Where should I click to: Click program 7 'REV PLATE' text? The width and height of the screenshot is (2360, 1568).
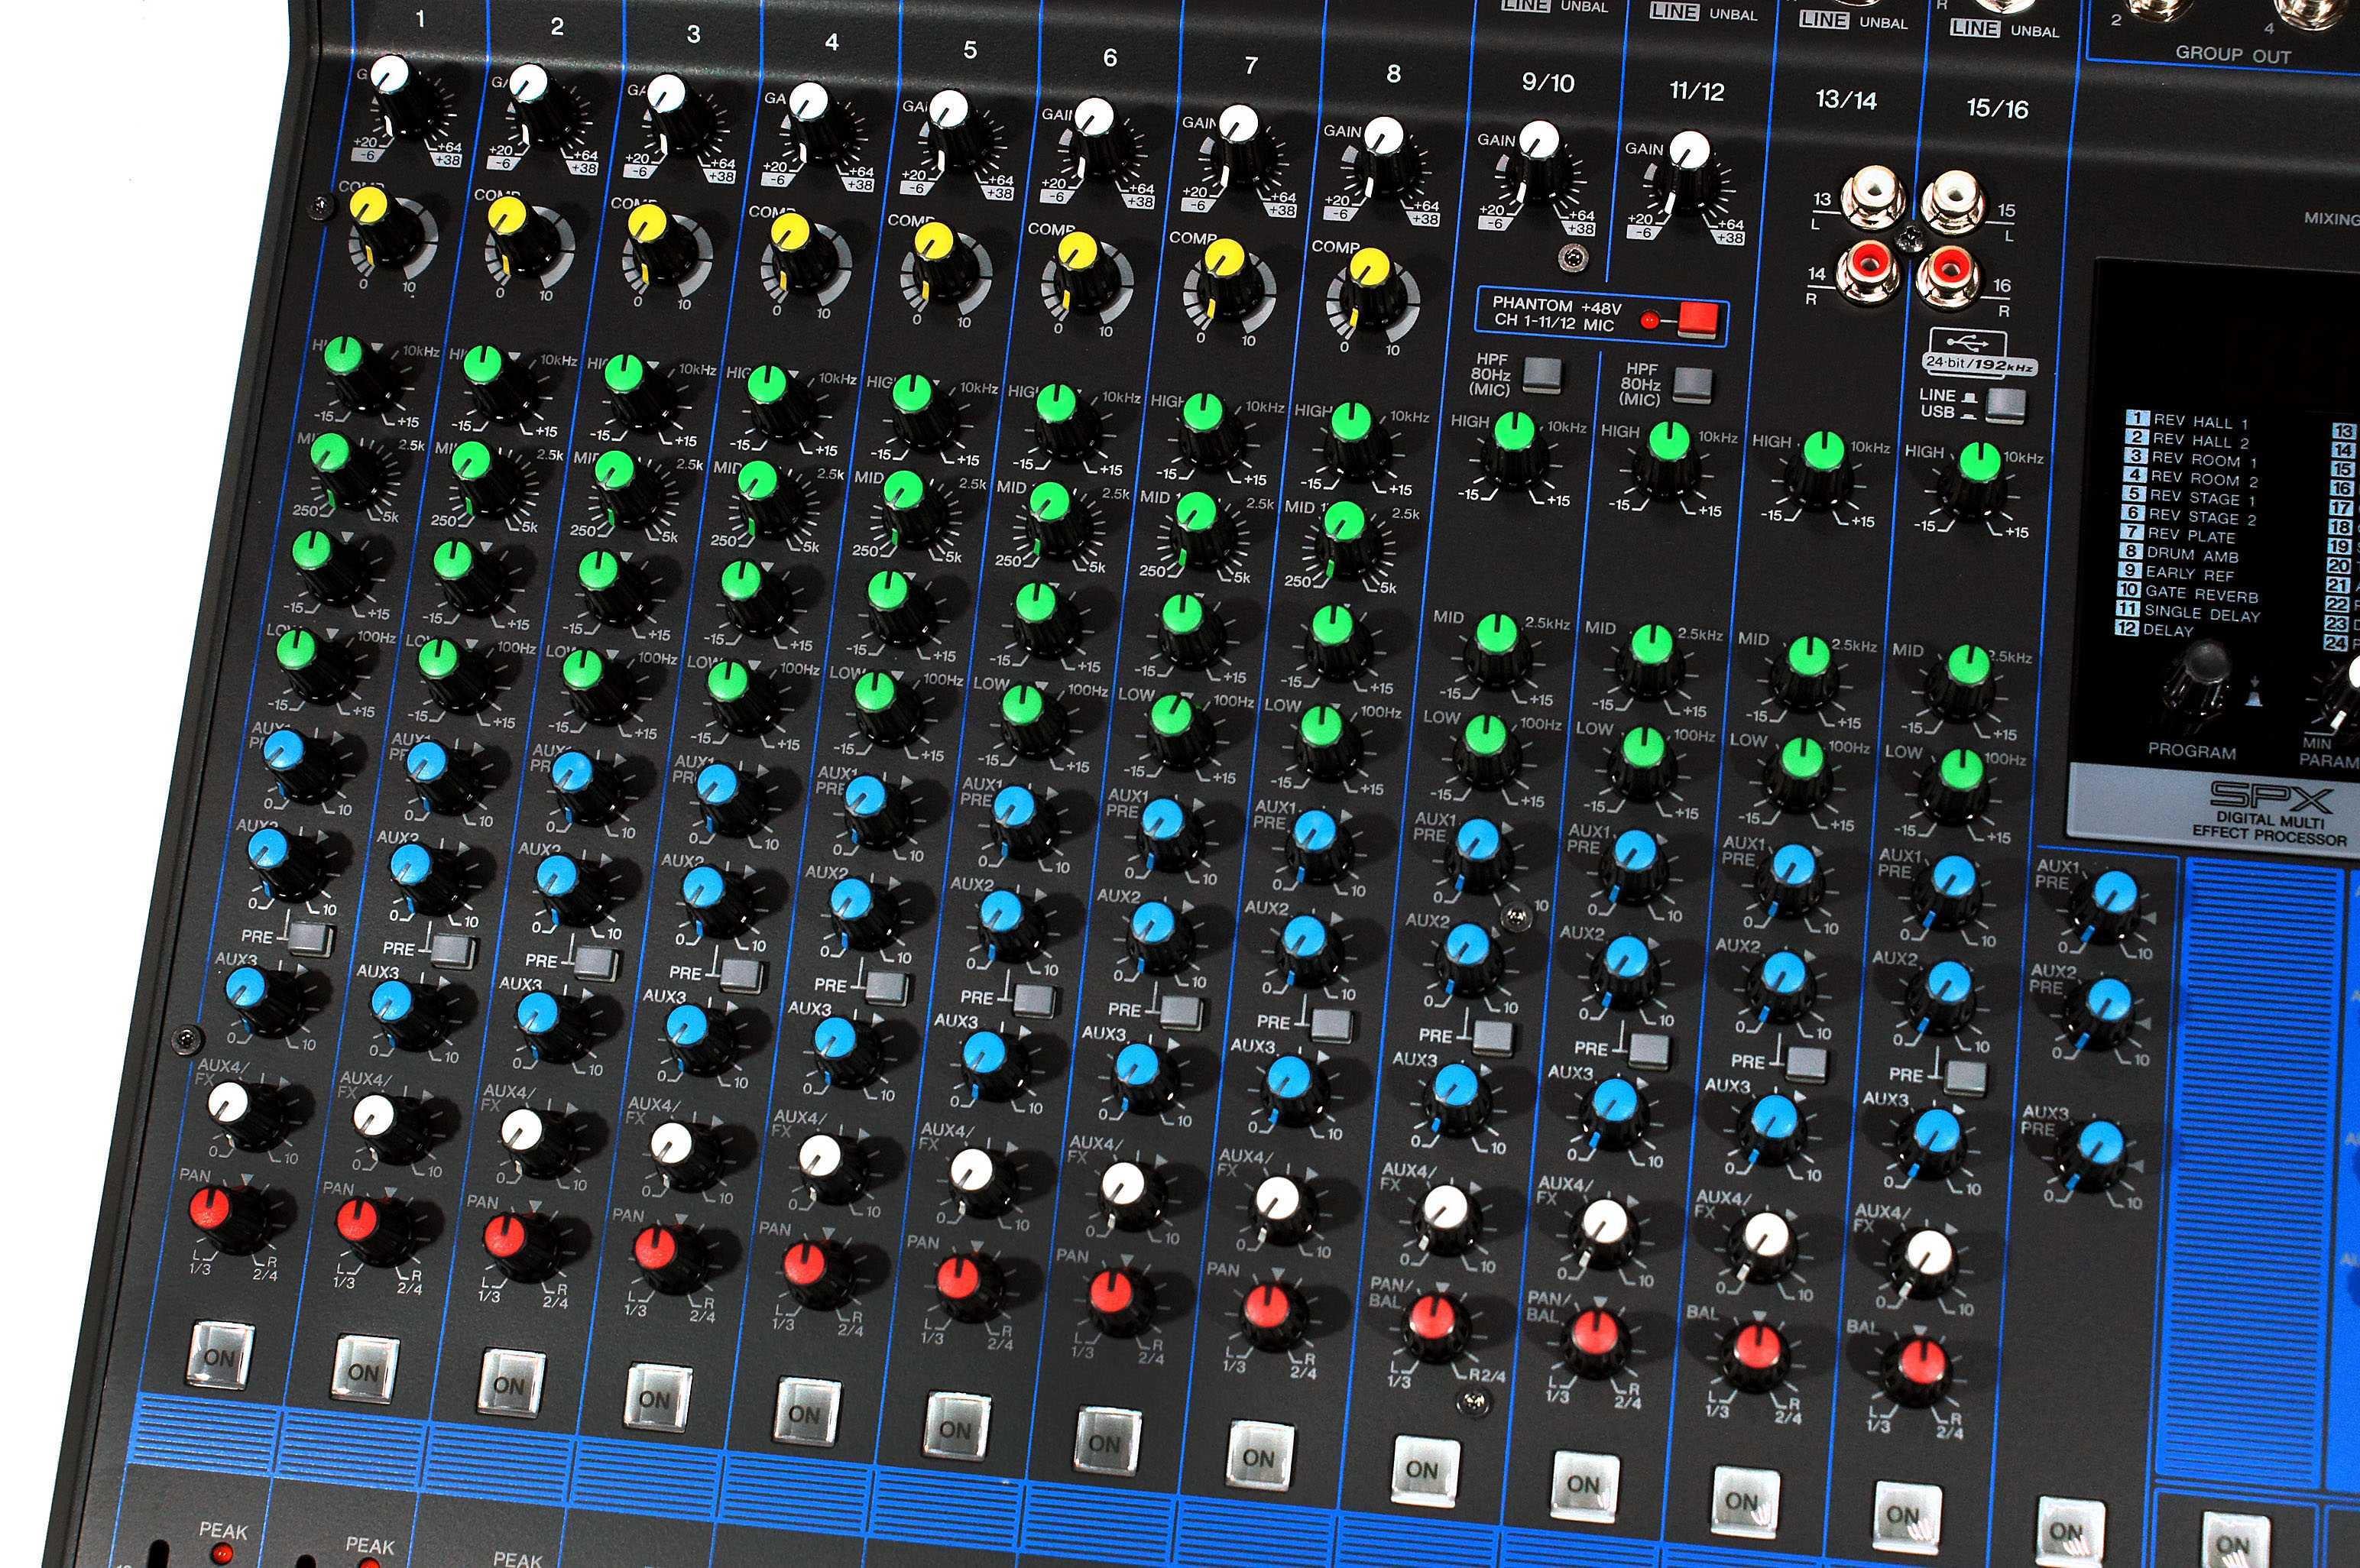[2191, 535]
